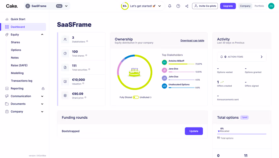Collapse the Equity section chevron
The image size is (279, 158).
(x=42, y=35)
